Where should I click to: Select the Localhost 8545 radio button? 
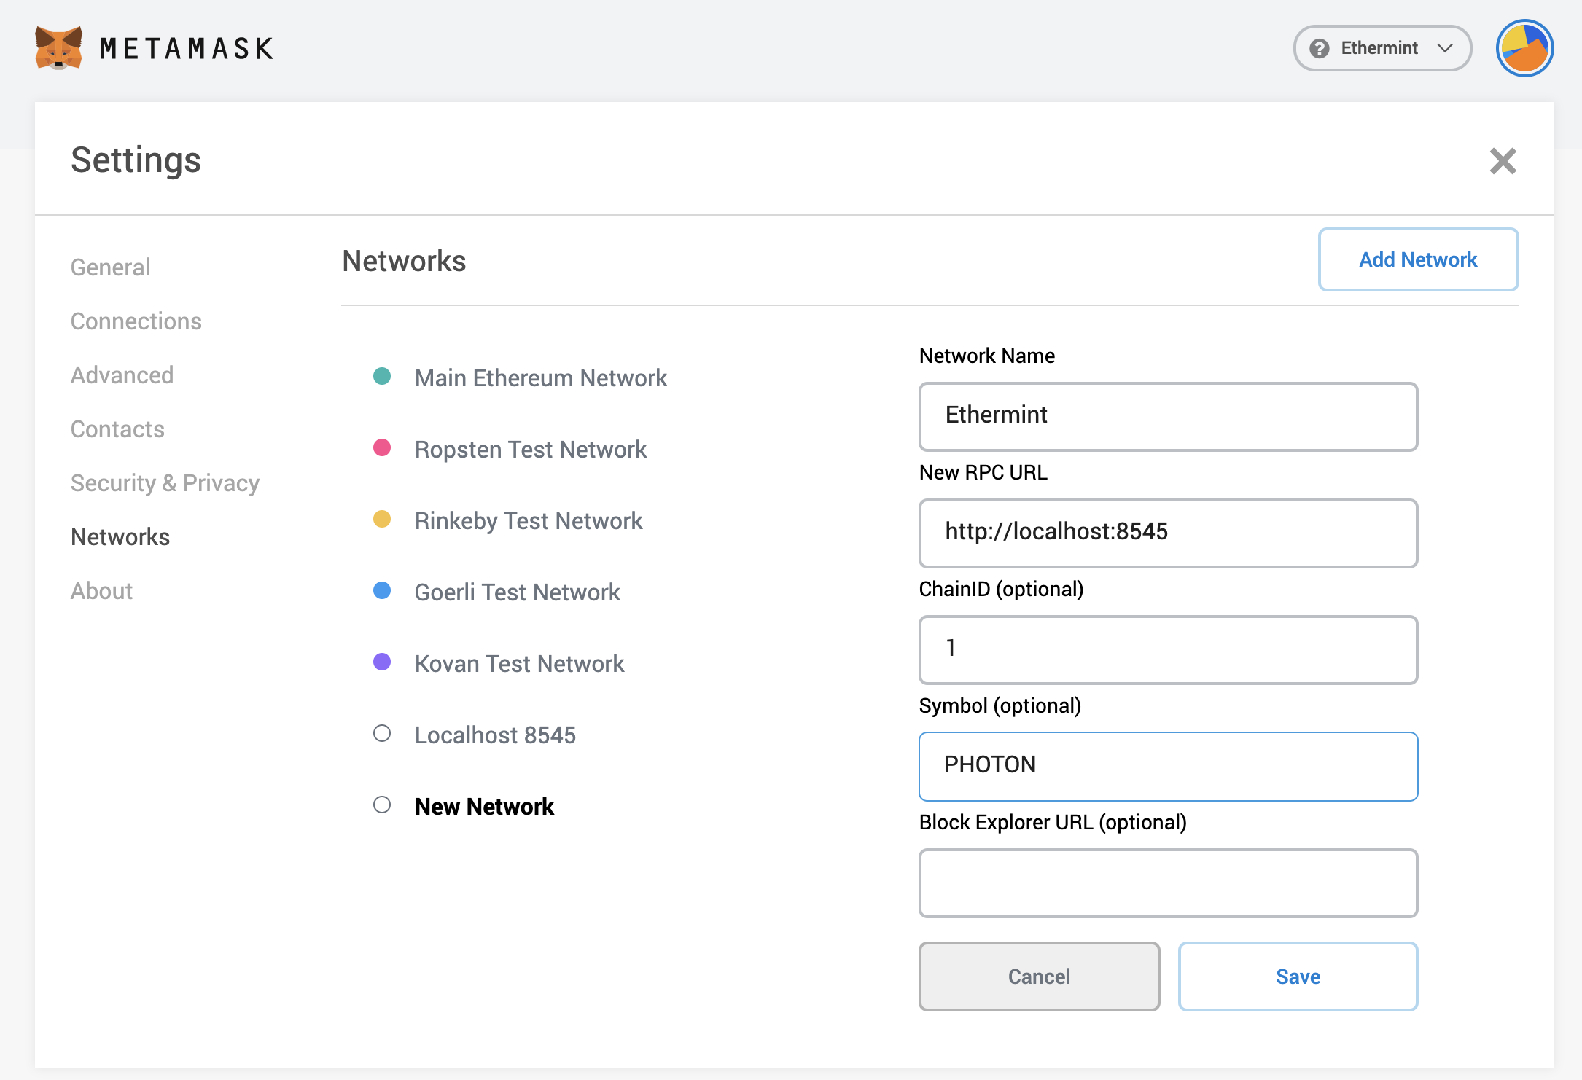382,734
